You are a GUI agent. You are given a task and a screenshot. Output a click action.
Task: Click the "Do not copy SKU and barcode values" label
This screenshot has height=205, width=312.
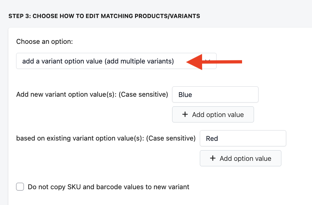[109, 187]
